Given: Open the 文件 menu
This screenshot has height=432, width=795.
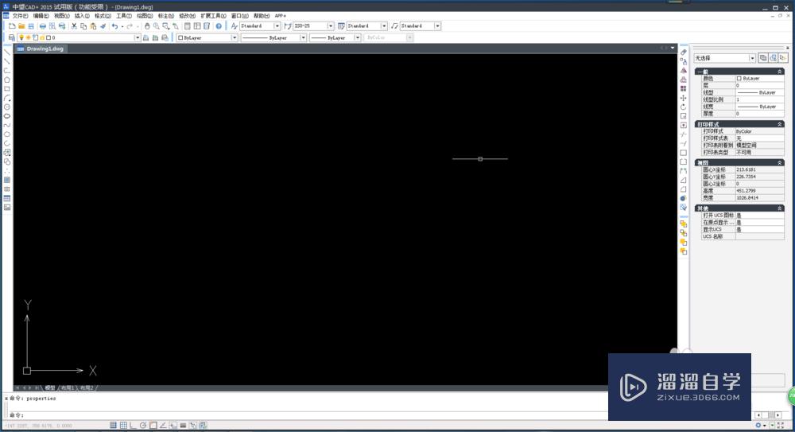Looking at the screenshot, I should tap(20, 16).
